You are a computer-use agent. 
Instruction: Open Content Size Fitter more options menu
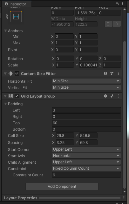coord(118,73)
